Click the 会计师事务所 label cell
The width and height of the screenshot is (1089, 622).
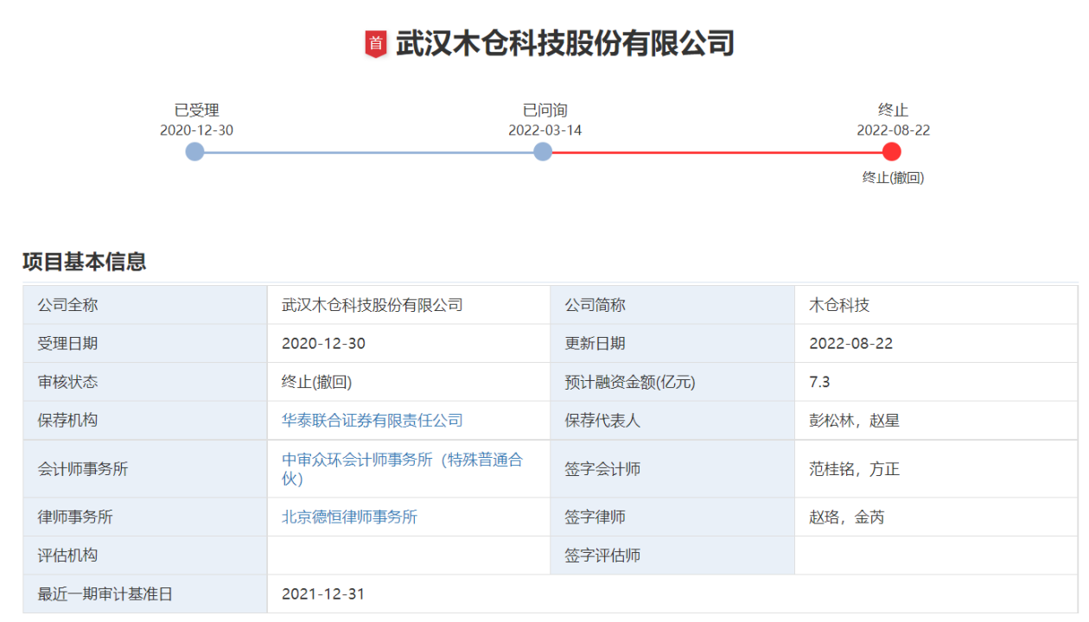click(145, 469)
